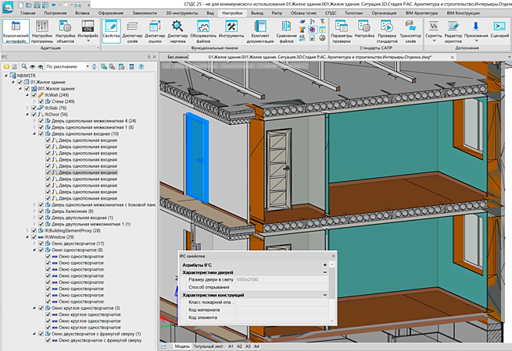Collapse the Характеристики дверей section
Screen dimensions: 512x351
(325, 272)
